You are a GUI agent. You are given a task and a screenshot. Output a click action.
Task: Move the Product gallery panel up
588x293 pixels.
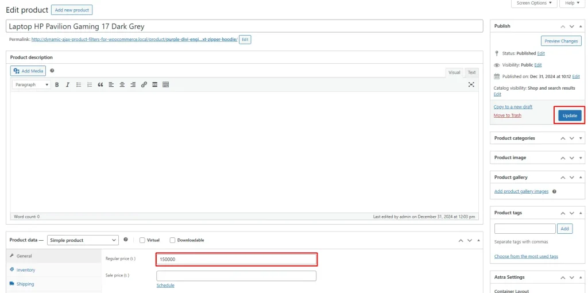point(563,178)
